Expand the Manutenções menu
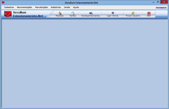This screenshot has height=109, width=169. pyautogui.click(x=41, y=7)
